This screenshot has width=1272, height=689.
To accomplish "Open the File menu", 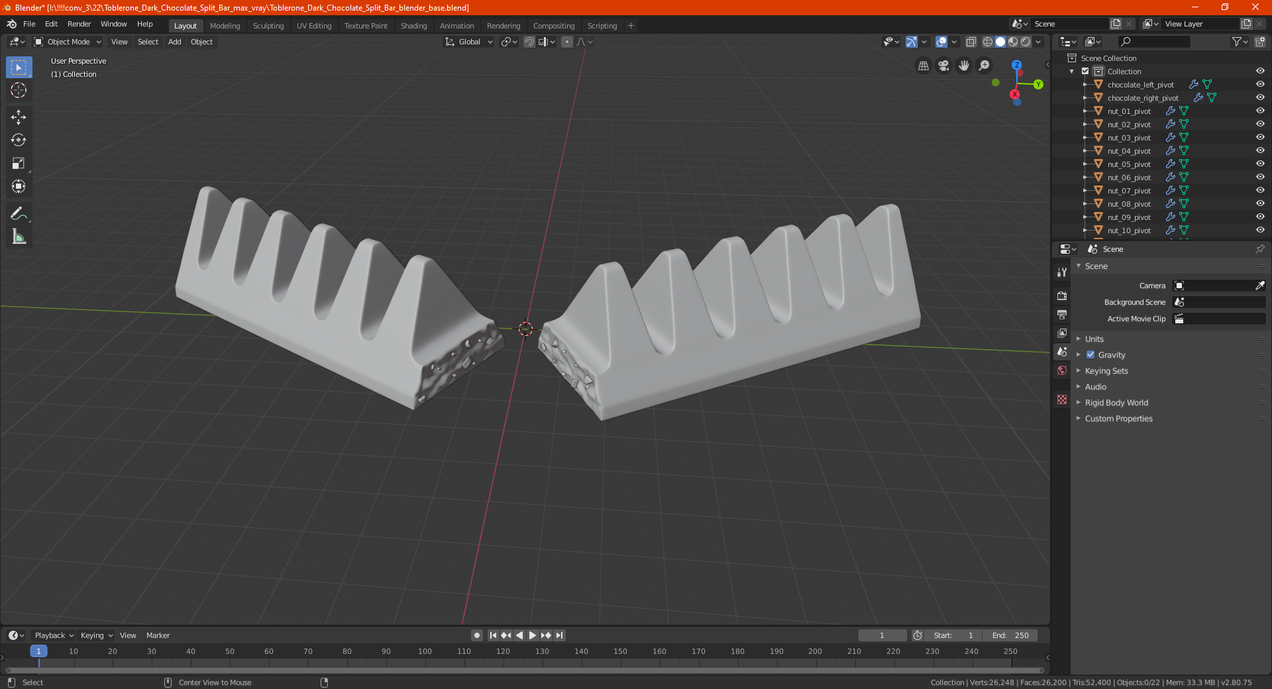I will [29, 24].
